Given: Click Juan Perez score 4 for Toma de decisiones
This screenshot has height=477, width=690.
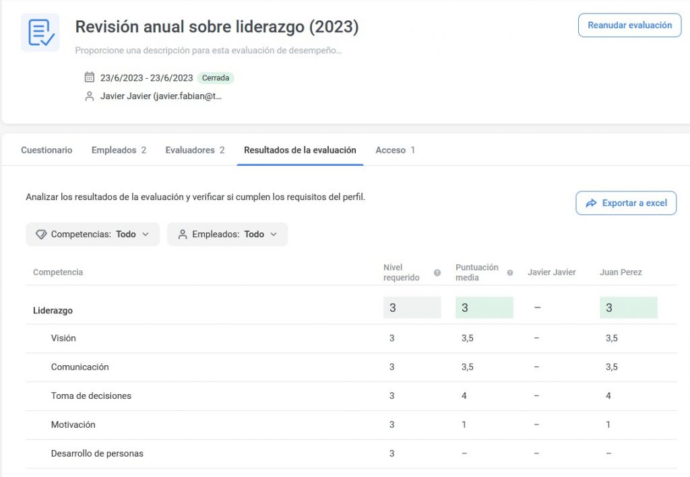Looking at the screenshot, I should pos(608,395).
